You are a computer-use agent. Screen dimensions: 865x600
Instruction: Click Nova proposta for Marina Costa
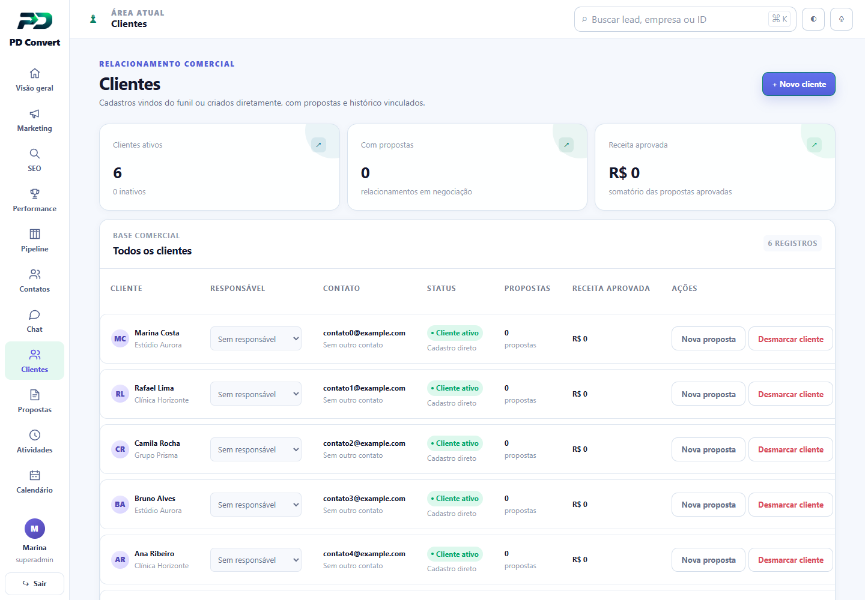(708, 339)
